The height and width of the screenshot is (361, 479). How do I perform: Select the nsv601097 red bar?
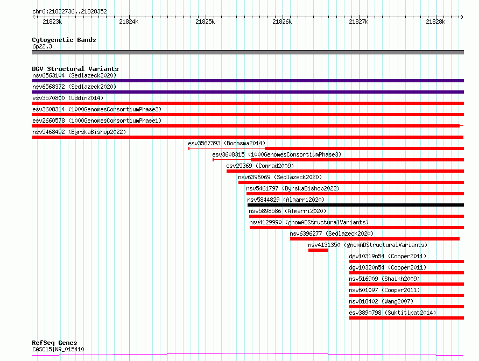point(406,295)
